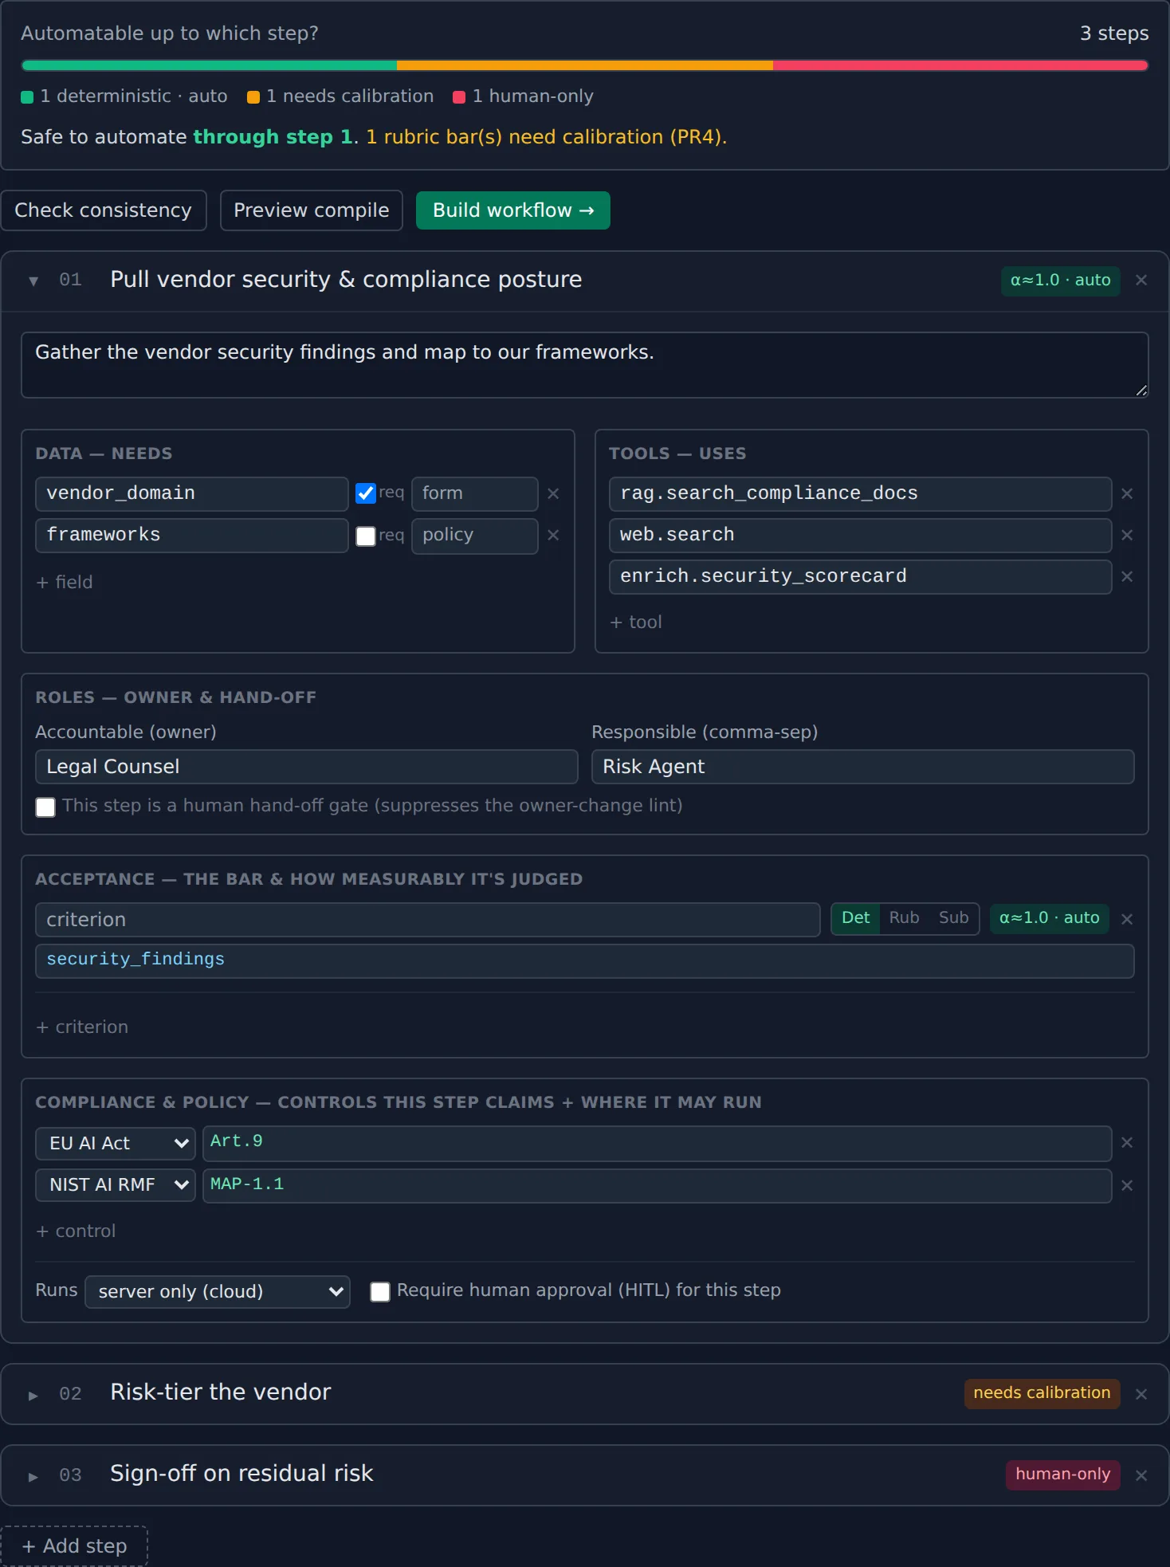
Task: Click orange calibration segment of progress bar
Action: [x=585, y=65]
